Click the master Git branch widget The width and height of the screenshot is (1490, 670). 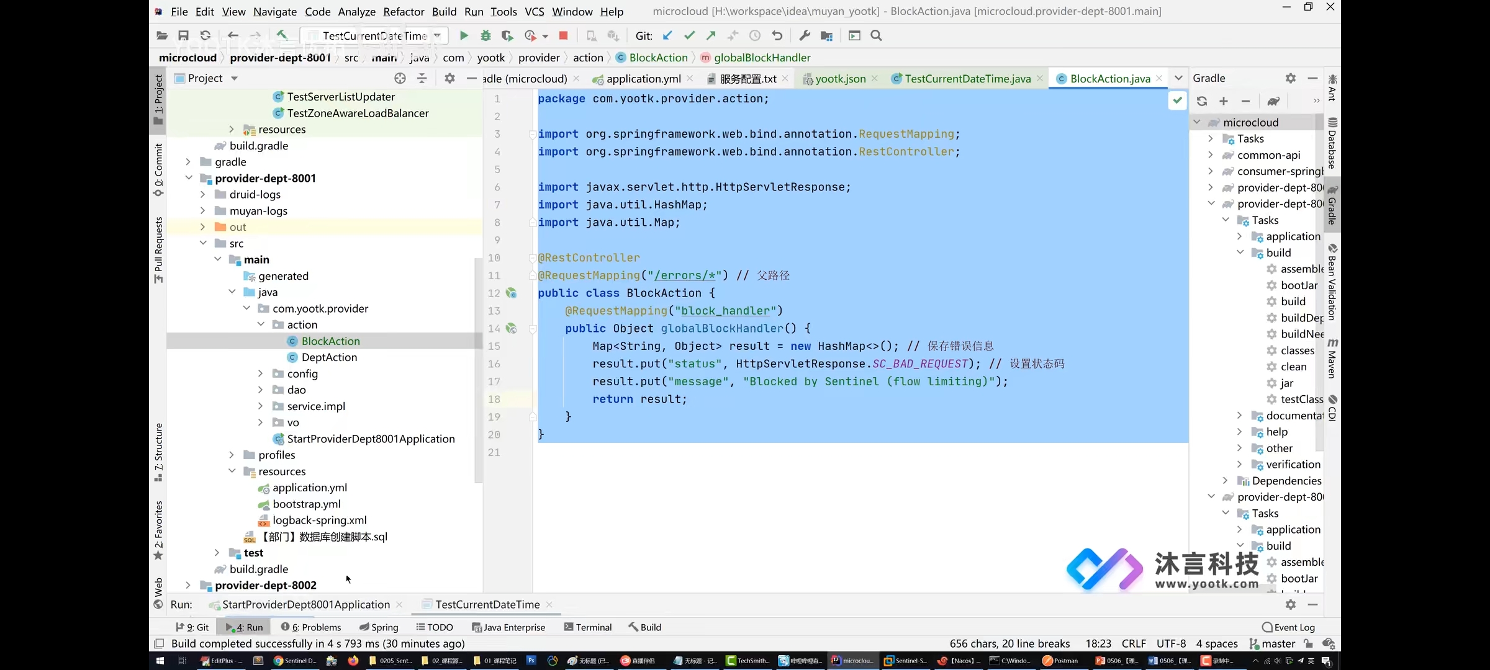(x=1272, y=643)
